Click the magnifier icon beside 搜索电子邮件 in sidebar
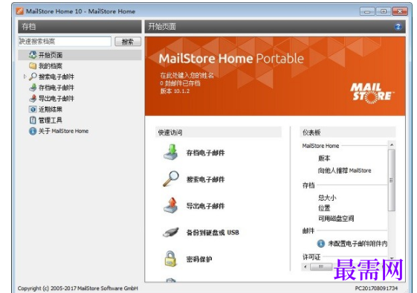The image size is (417, 293). [x=33, y=77]
